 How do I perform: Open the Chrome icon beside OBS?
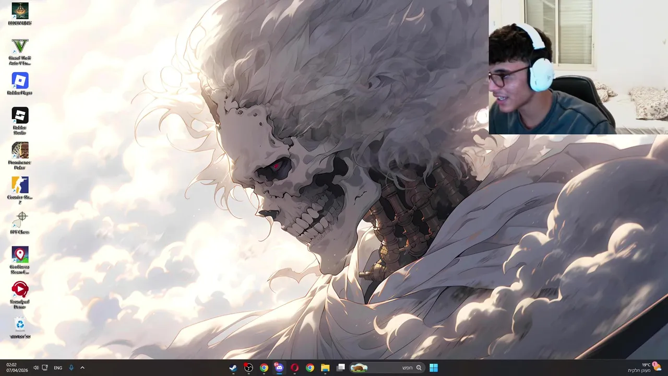point(264,368)
